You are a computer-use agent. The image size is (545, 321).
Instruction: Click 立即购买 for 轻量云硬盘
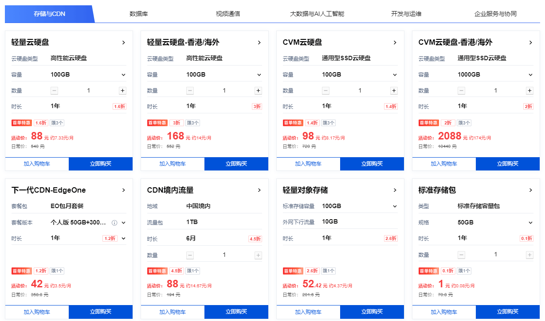(101, 164)
